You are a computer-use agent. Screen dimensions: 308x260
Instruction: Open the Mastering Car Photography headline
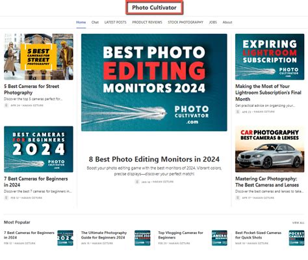(267, 182)
